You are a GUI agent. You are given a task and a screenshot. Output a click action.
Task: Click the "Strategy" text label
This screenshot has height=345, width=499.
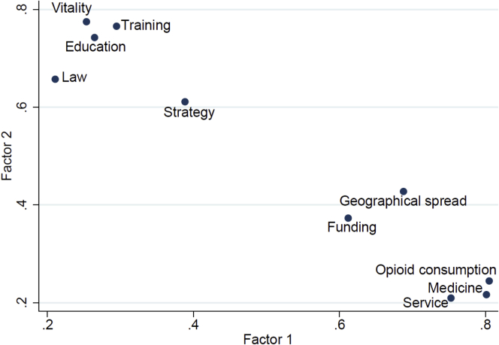(x=189, y=113)
